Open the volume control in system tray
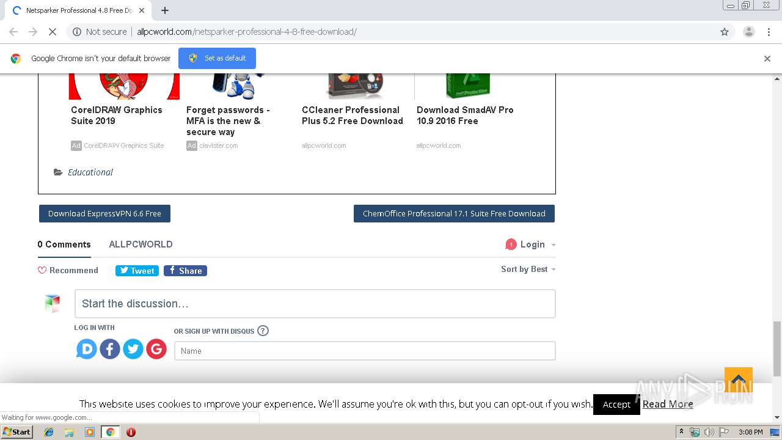 point(709,432)
